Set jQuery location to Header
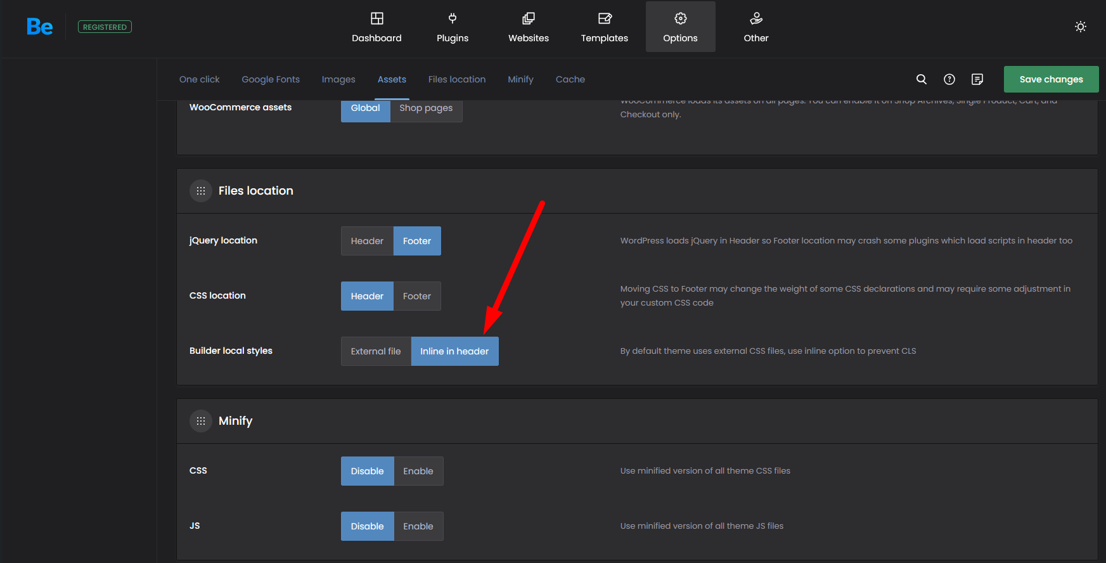The image size is (1106, 563). 367,241
